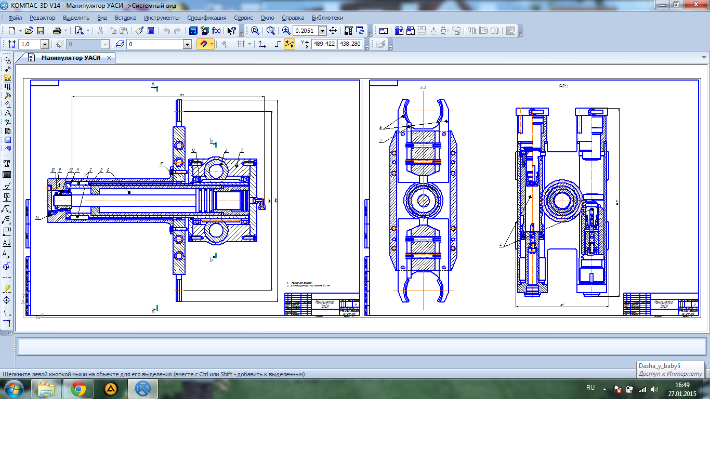
Task: Expand the layer number dropdown showing 0
Action: (x=187, y=44)
